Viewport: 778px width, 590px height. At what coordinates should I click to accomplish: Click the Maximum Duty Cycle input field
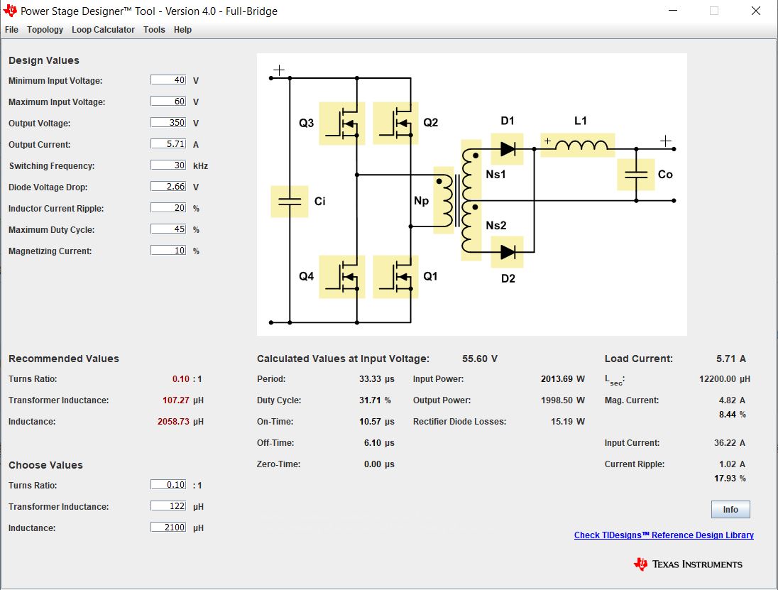coord(168,229)
